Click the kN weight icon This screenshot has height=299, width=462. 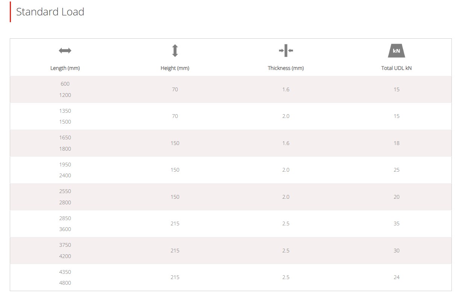[x=397, y=51]
